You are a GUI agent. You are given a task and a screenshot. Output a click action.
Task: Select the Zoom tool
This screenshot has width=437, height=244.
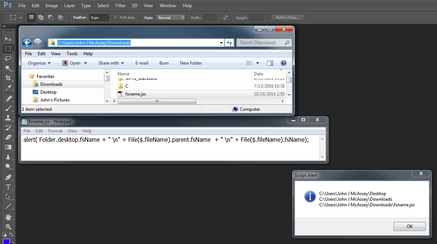pyautogui.click(x=8, y=226)
